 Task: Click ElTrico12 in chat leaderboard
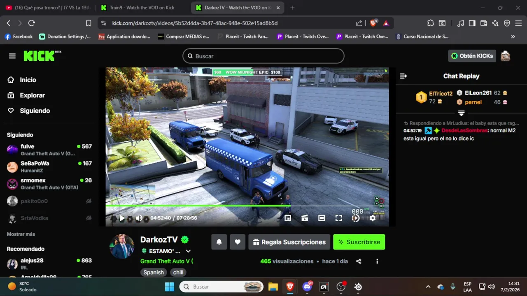tap(441, 94)
